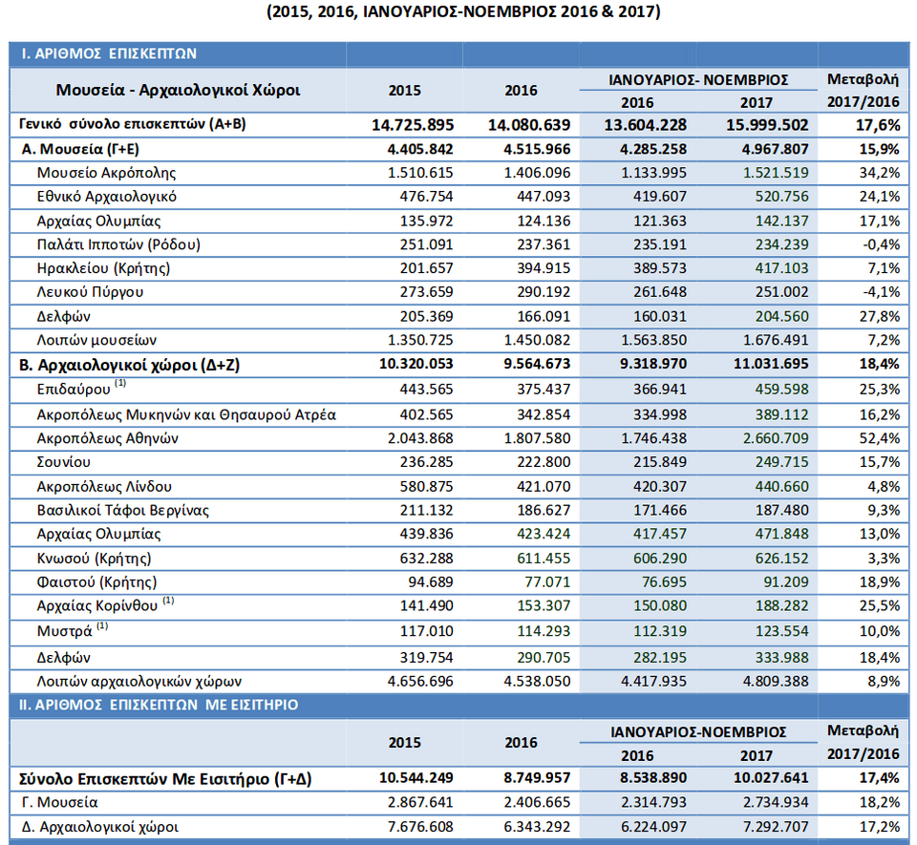Click the Σύνολο Επισκεπτών Με Εισιτήριο row label
Screen dimensions: 917x845
pyautogui.click(x=160, y=779)
